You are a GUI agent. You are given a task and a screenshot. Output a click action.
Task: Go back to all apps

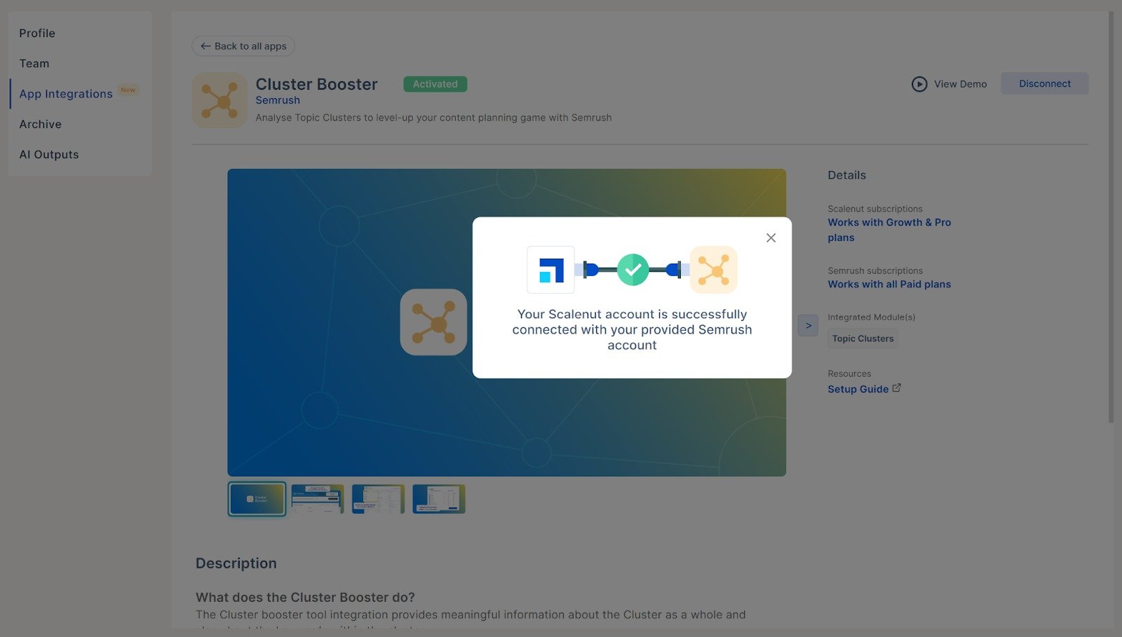(x=243, y=46)
